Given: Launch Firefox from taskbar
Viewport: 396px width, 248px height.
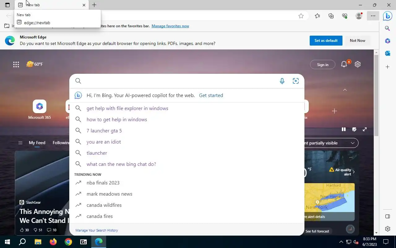Looking at the screenshot, I should coord(53,242).
